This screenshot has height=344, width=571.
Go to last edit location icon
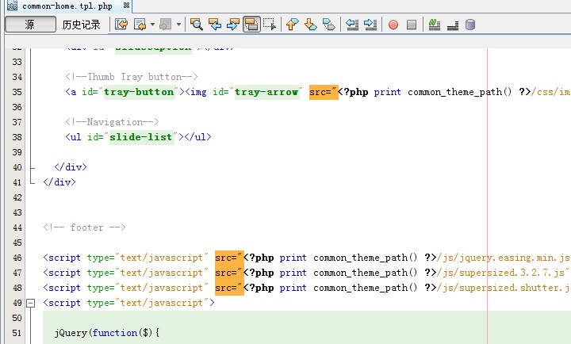[121, 25]
